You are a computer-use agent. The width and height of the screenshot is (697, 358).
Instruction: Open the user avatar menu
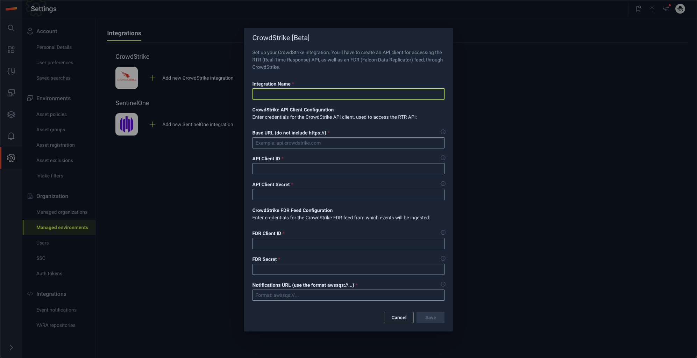click(680, 9)
